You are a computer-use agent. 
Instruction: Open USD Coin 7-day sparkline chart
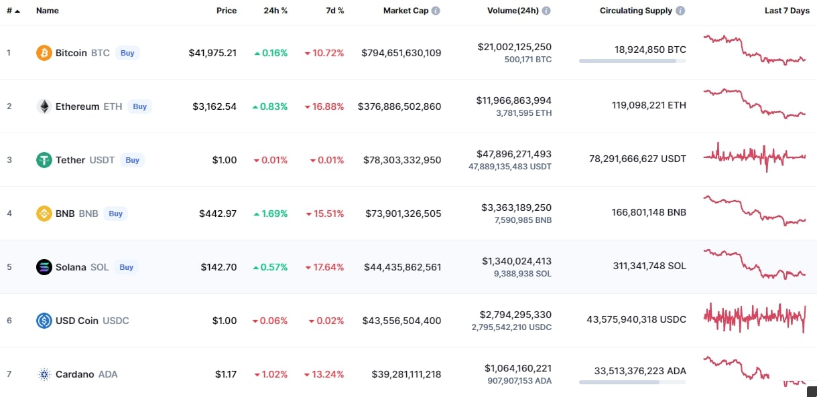click(x=755, y=317)
